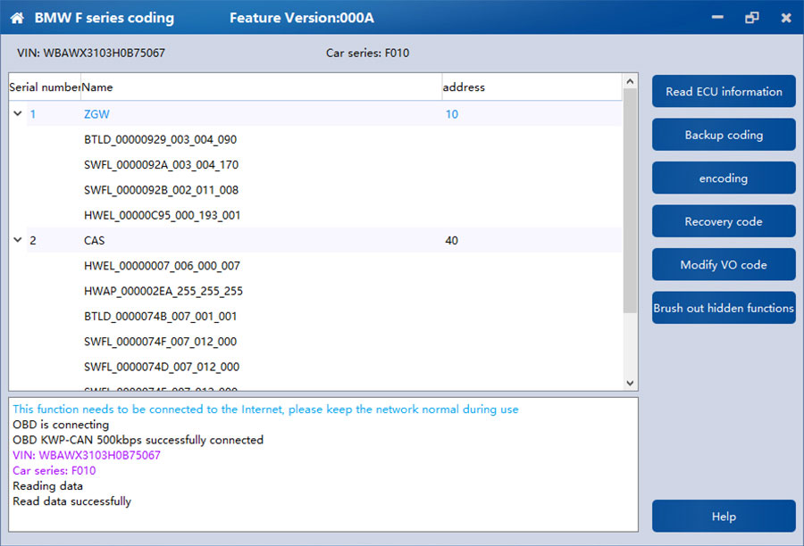This screenshot has width=804, height=546.
Task: Select BTLD_00000929_003_004_090 entry
Action: [x=160, y=139]
